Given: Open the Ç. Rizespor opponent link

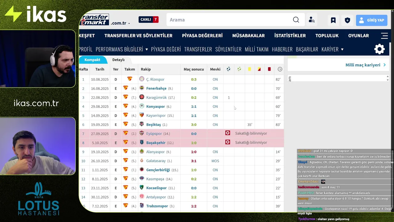Looking at the screenshot, I should 155,79.
